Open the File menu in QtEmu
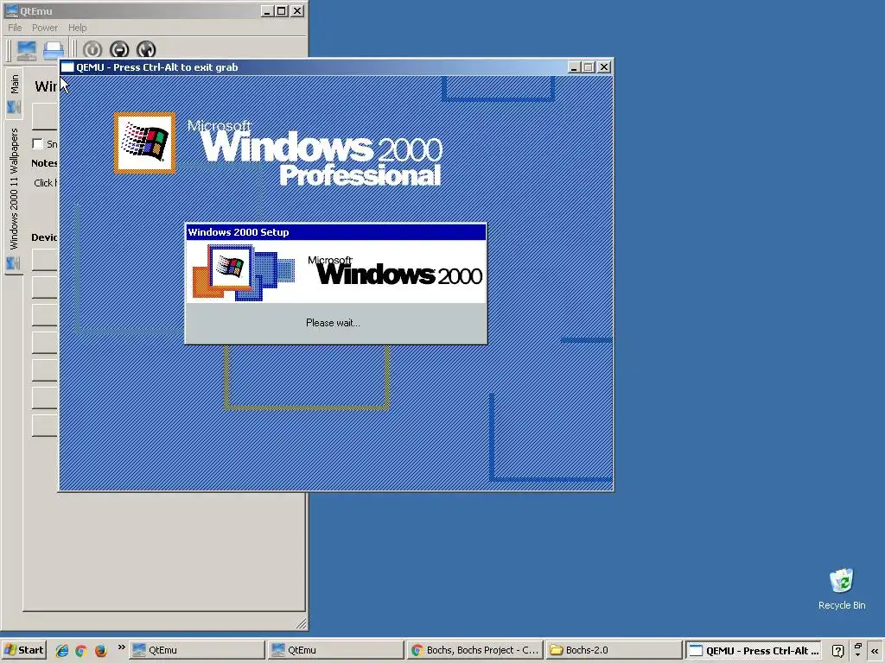 click(x=15, y=28)
